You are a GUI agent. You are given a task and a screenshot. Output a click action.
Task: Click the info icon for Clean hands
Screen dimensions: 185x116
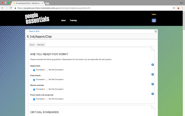(x=153, y=74)
